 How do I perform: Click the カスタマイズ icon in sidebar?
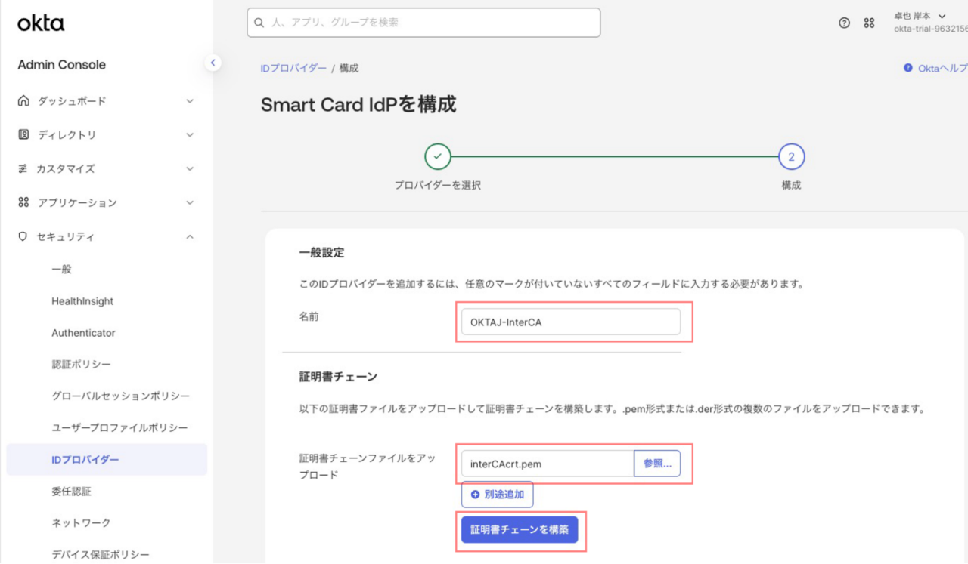23,169
